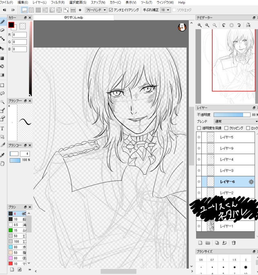Float the ブラシ panel
Image resolution: width=258 pixels, height=275 pixels.
[x=25, y=207]
